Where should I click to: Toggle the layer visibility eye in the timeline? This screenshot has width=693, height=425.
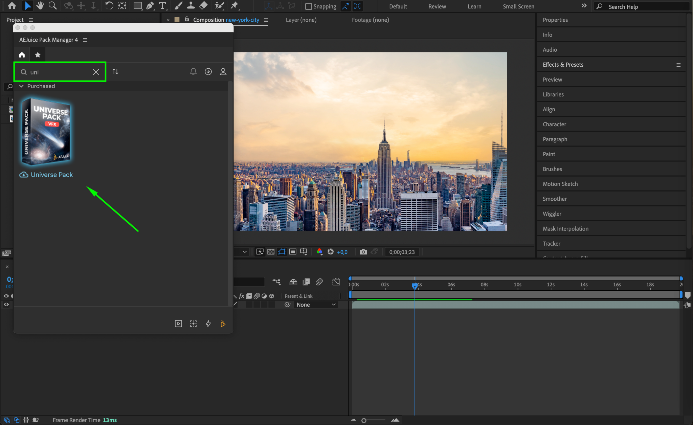click(6, 305)
